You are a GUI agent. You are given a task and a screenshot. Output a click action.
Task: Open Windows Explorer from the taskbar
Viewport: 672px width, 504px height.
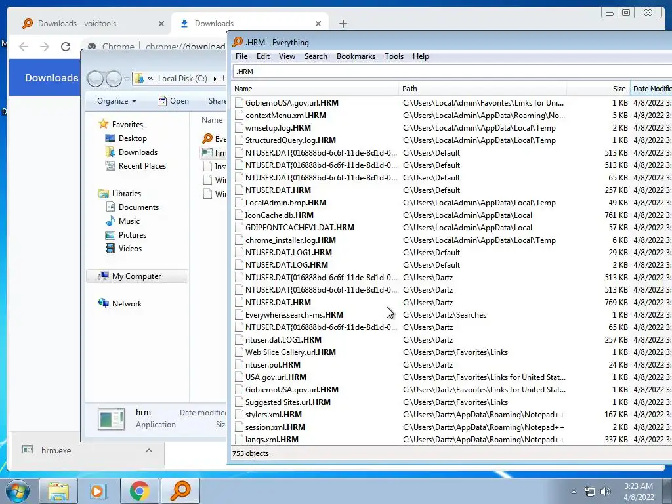click(x=58, y=491)
